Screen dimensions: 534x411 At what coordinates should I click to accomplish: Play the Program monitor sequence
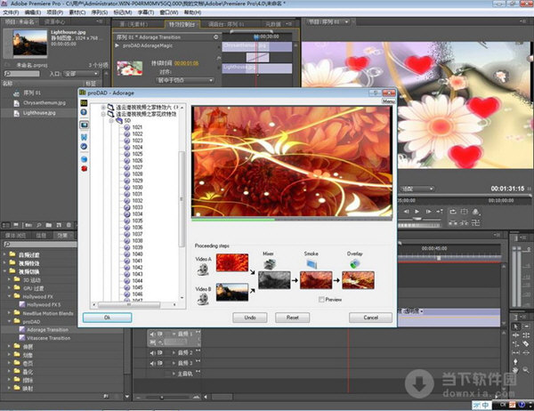(417, 212)
